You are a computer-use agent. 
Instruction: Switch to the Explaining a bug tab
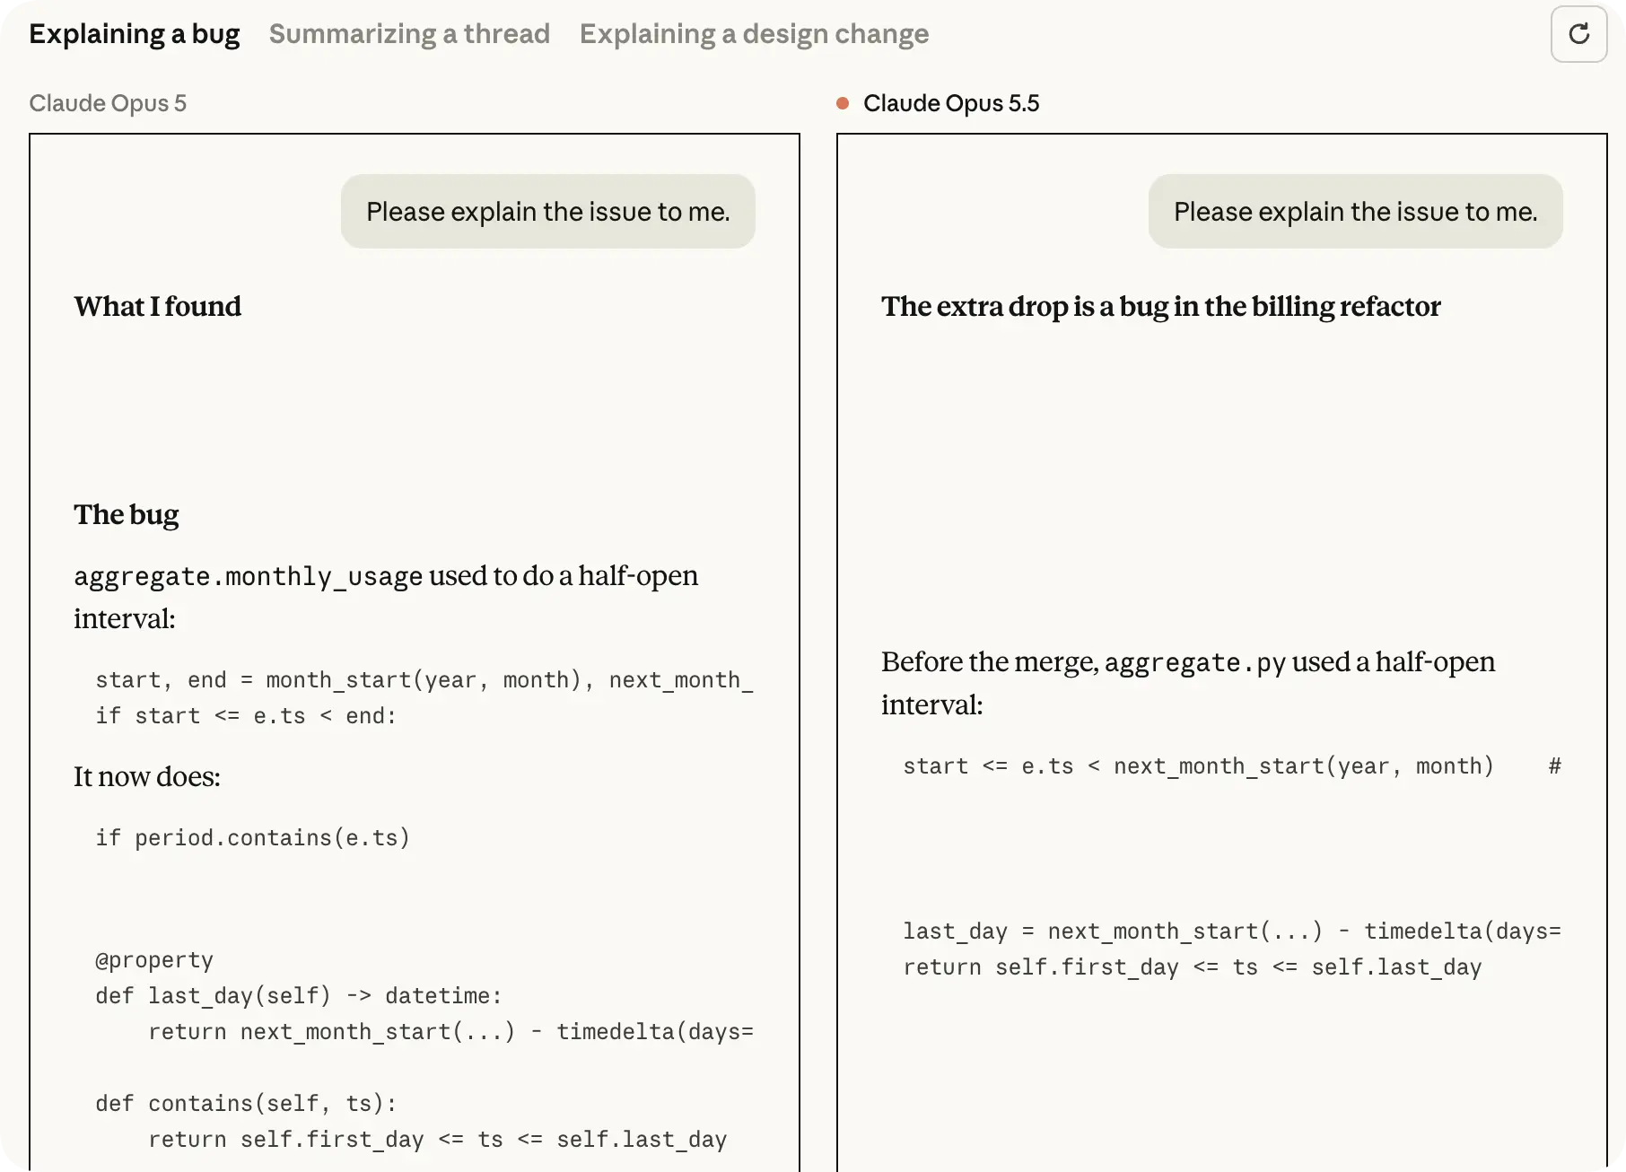(135, 34)
